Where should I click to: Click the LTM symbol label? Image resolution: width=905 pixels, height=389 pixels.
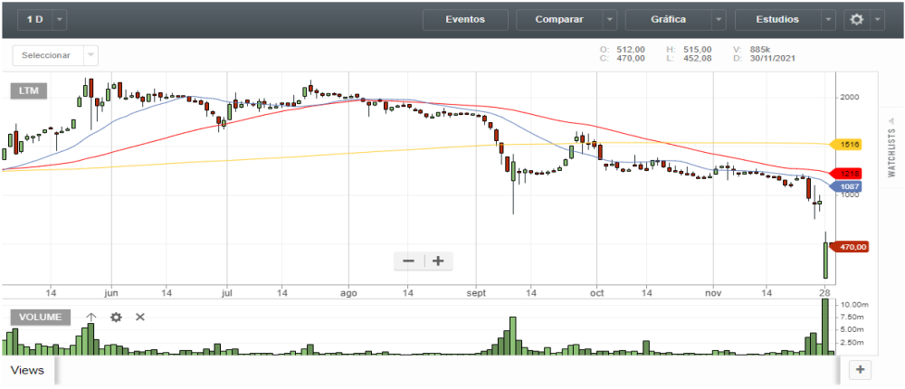point(28,90)
